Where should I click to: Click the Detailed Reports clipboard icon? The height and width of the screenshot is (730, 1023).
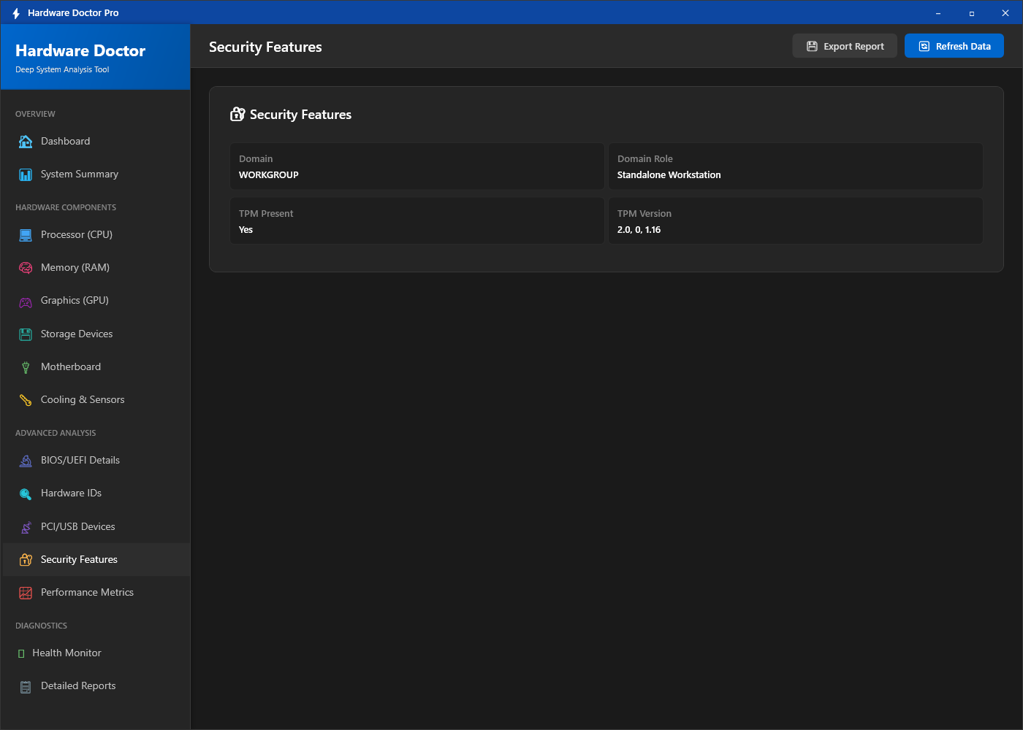[x=26, y=686]
